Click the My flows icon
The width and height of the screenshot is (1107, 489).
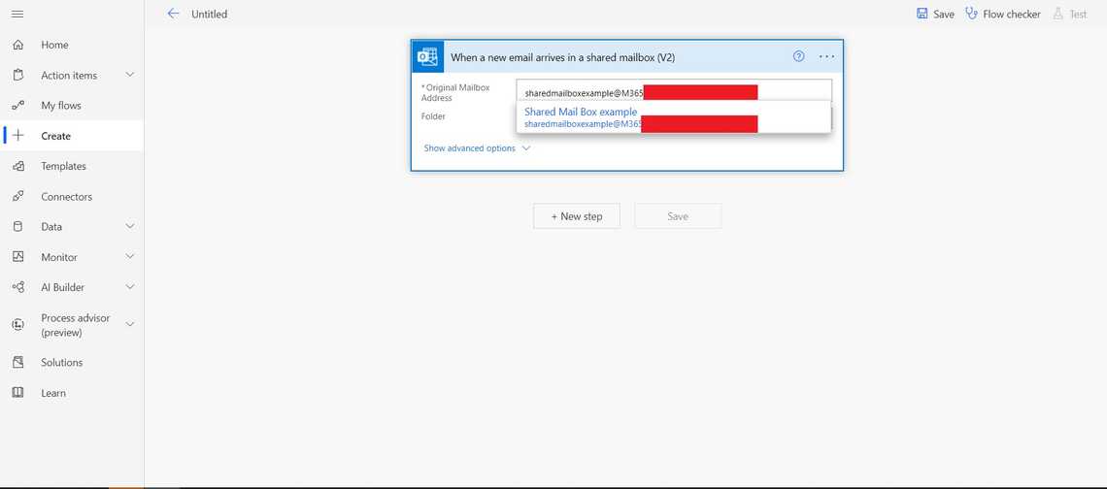point(18,105)
